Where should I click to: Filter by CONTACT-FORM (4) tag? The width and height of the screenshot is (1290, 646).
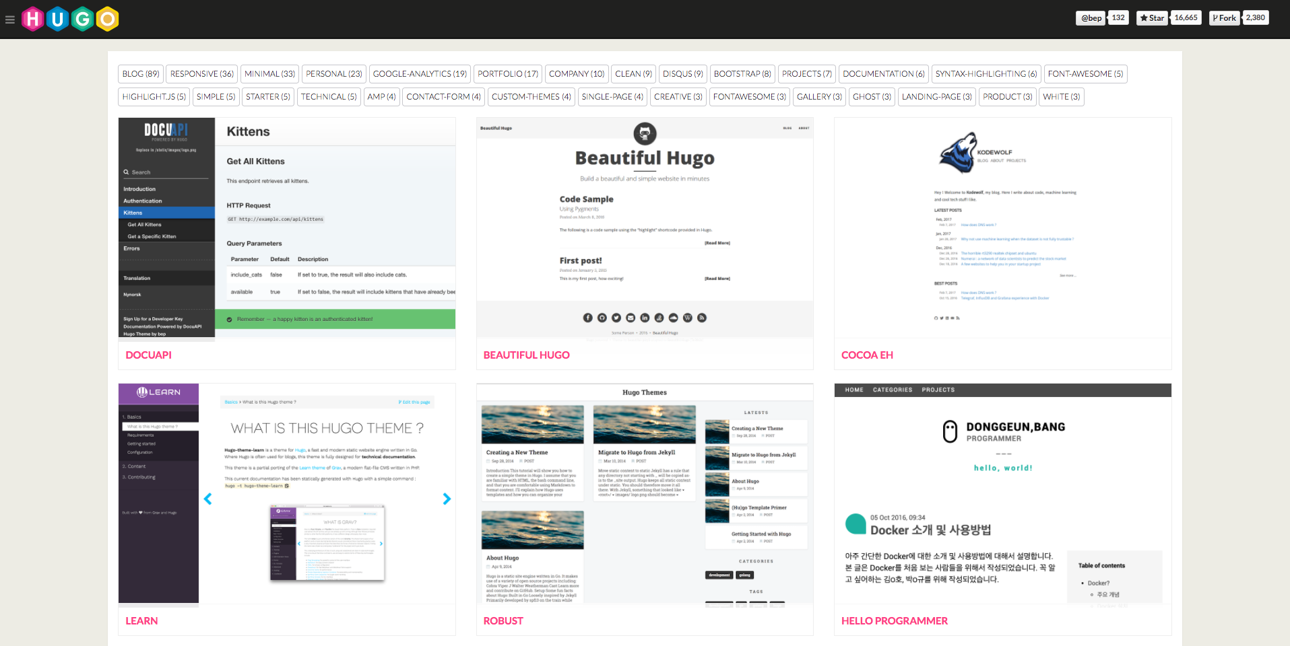[x=444, y=97]
